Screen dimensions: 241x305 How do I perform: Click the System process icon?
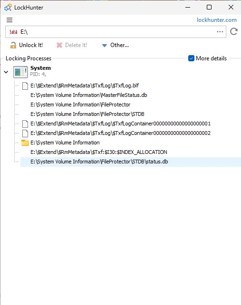(x=20, y=72)
